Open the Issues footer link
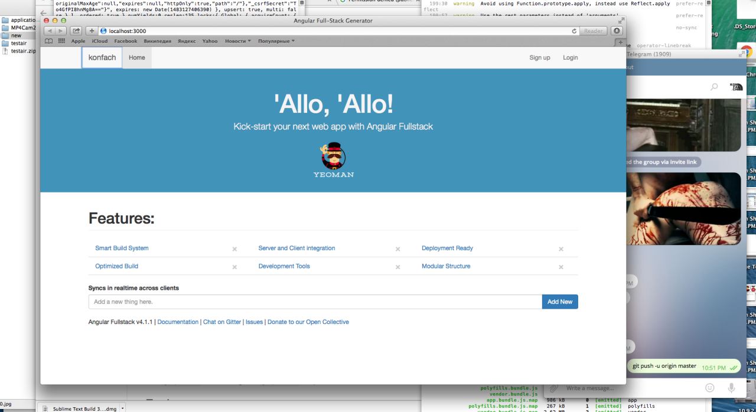The width and height of the screenshot is (756, 412). point(254,322)
